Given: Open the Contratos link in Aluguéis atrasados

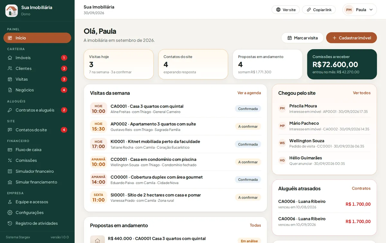Looking at the screenshot, I should 361,188.
